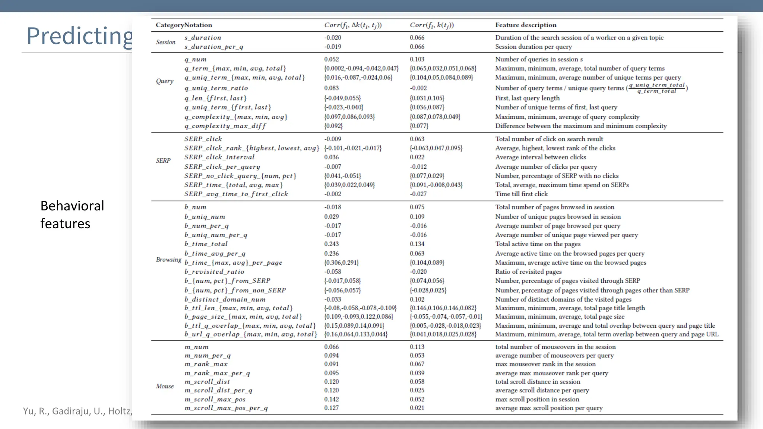Click the 'Predicting' slide title
Viewport: 763px width, 429px height.
pos(80,36)
